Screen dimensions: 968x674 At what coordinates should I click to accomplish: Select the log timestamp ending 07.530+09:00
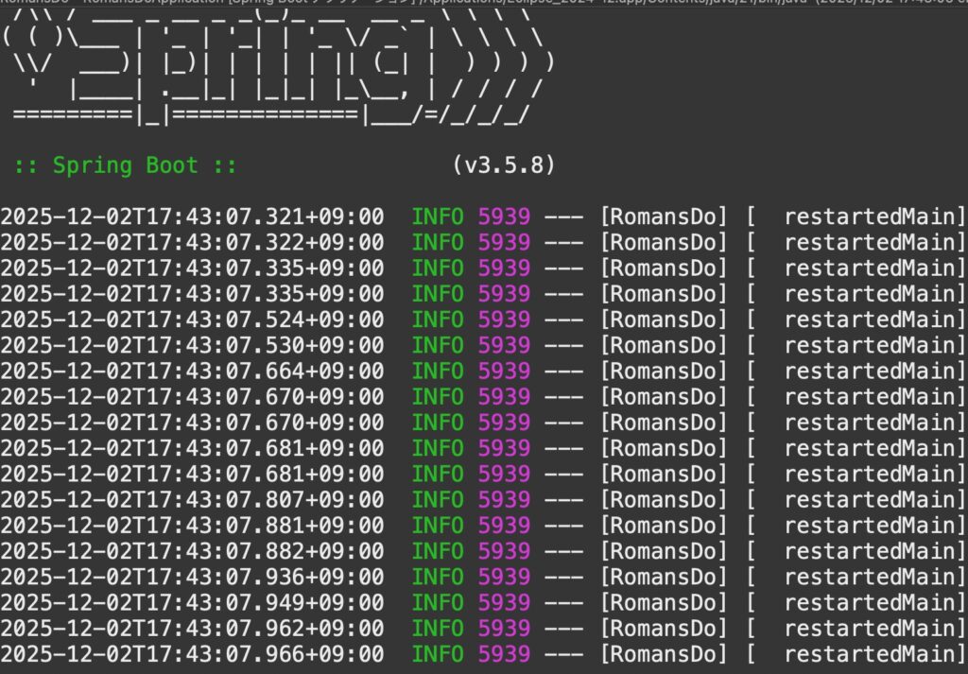tap(192, 345)
